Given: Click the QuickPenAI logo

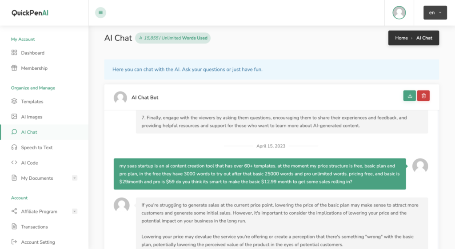Looking at the screenshot, I should point(30,13).
